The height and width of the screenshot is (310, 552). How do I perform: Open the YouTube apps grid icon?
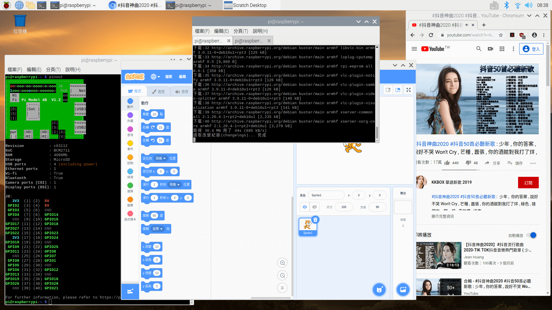click(502, 49)
